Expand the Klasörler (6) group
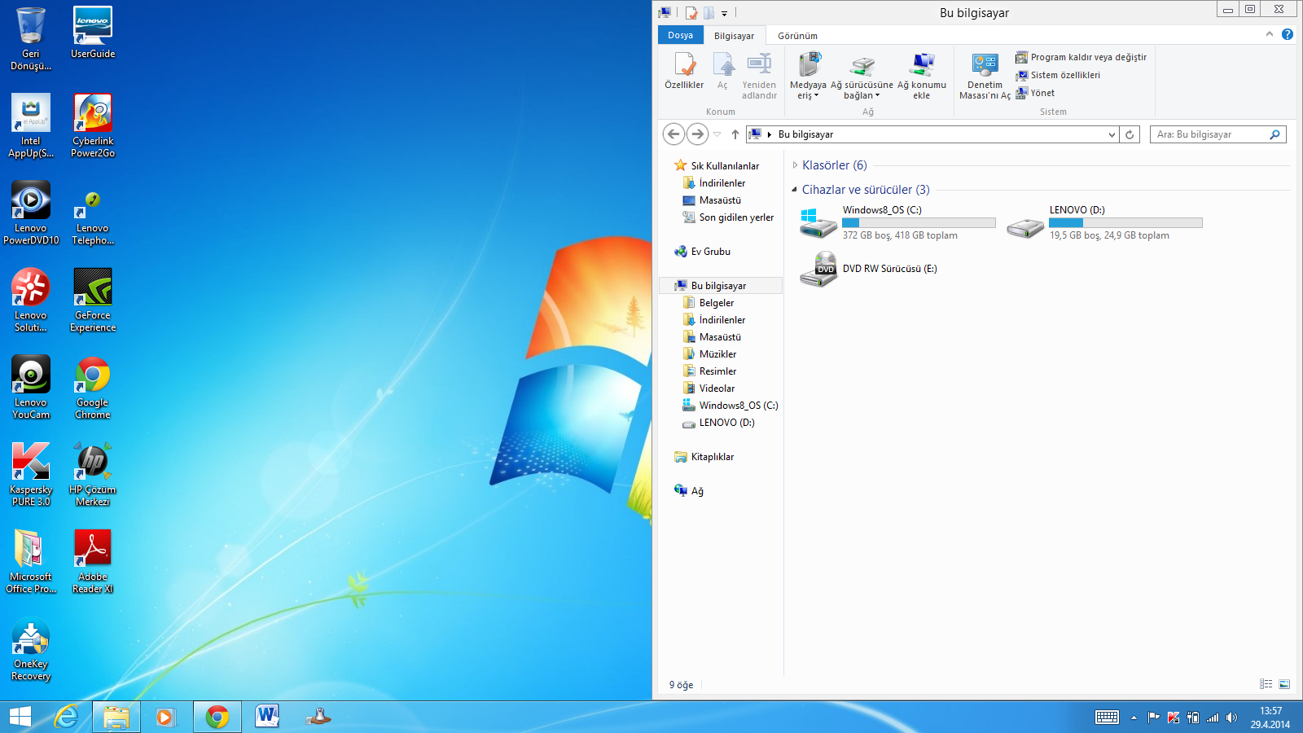The height and width of the screenshot is (733, 1303). (795, 165)
